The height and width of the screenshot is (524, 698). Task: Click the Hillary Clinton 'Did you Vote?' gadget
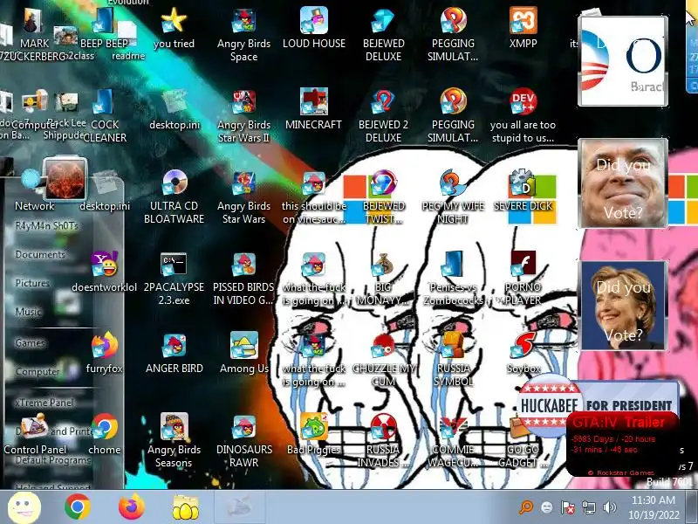622,306
